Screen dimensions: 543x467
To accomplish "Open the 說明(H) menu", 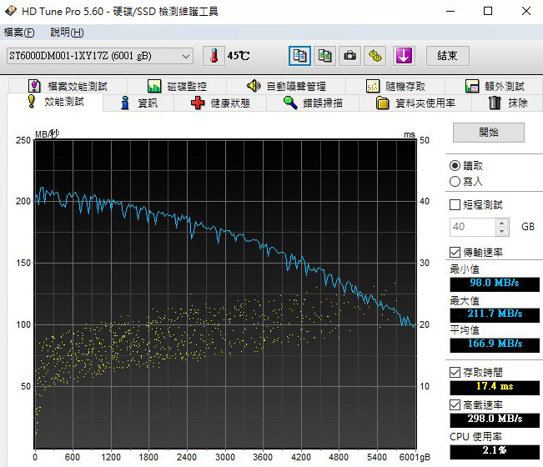I will (67, 33).
